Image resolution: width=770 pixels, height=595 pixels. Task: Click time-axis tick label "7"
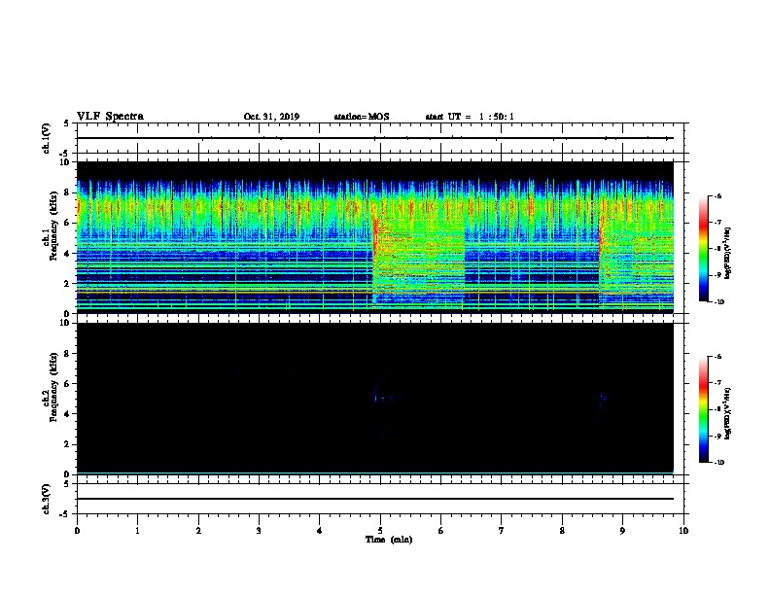tap(502, 531)
